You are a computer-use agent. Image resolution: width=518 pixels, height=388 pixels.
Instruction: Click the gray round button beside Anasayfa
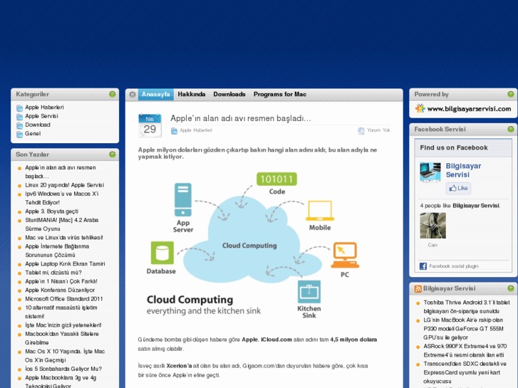(x=133, y=95)
